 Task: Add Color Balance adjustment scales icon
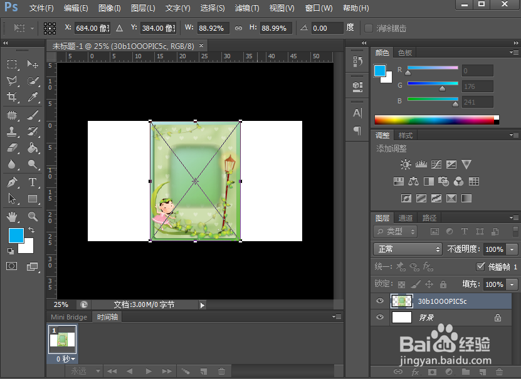(x=413, y=181)
